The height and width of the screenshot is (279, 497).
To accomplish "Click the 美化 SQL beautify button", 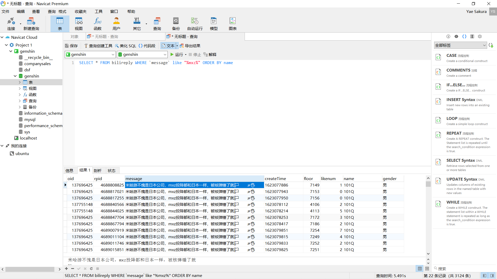I will pos(126,46).
